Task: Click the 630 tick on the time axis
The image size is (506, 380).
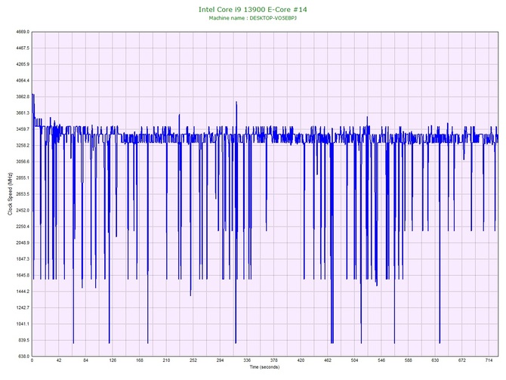Action: point(435,360)
